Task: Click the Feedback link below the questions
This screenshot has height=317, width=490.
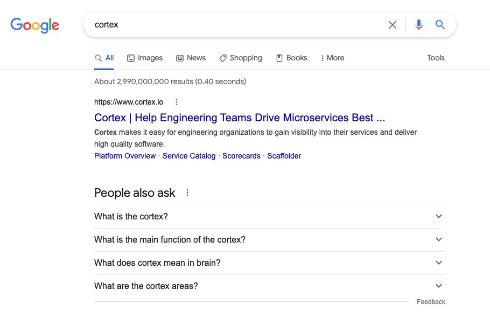Action: pos(431,302)
